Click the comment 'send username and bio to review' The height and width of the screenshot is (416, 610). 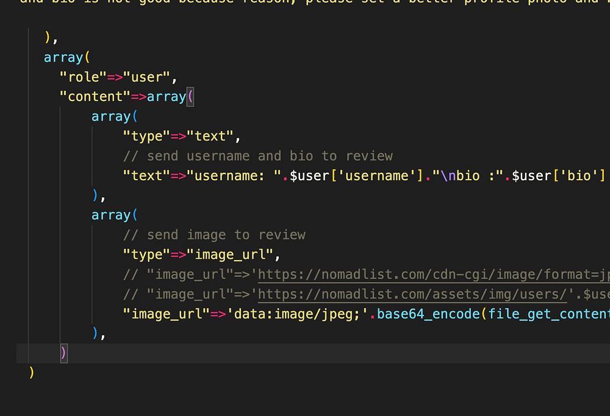[258, 156]
